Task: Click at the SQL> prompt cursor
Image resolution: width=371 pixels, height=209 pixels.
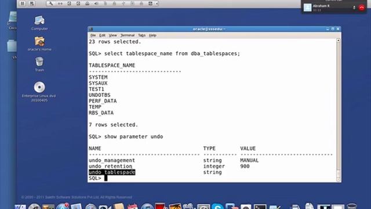Action: point(106,178)
